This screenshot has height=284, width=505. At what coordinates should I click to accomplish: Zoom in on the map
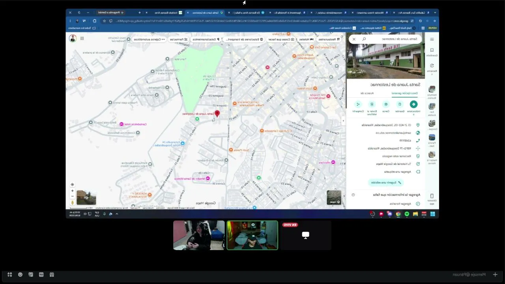72,191
